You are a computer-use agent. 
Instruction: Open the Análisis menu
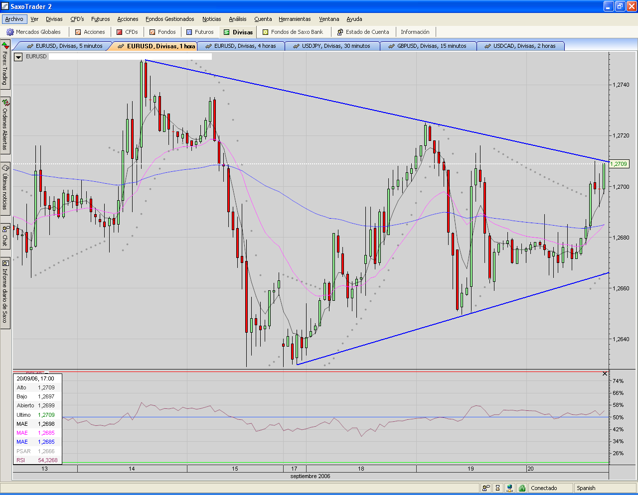tap(238, 19)
